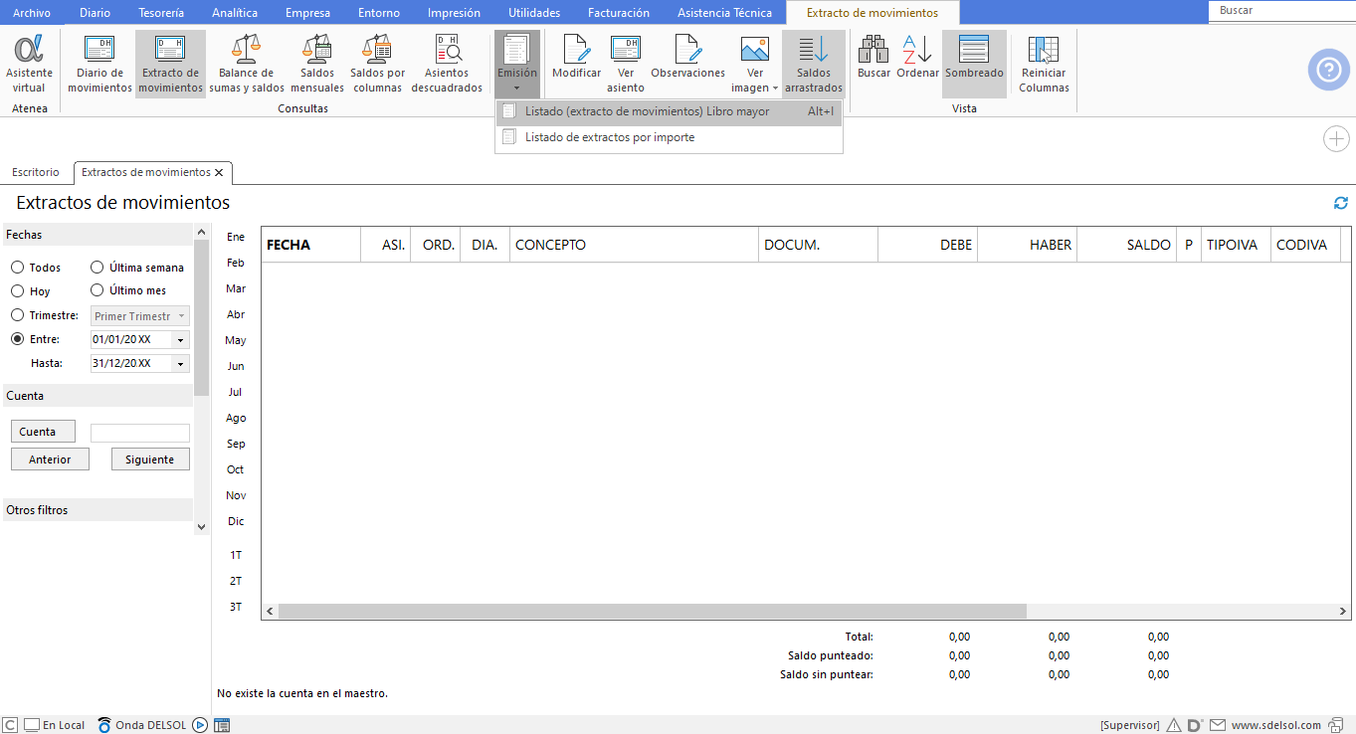Click the Buscar binoculars icon
Image resolution: width=1356 pixels, height=734 pixels.
click(874, 58)
